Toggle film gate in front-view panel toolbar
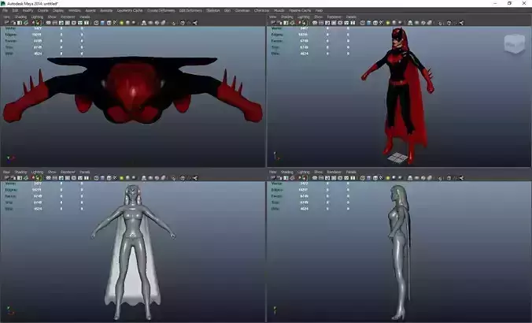The width and height of the screenshot is (532, 323). coord(54,177)
